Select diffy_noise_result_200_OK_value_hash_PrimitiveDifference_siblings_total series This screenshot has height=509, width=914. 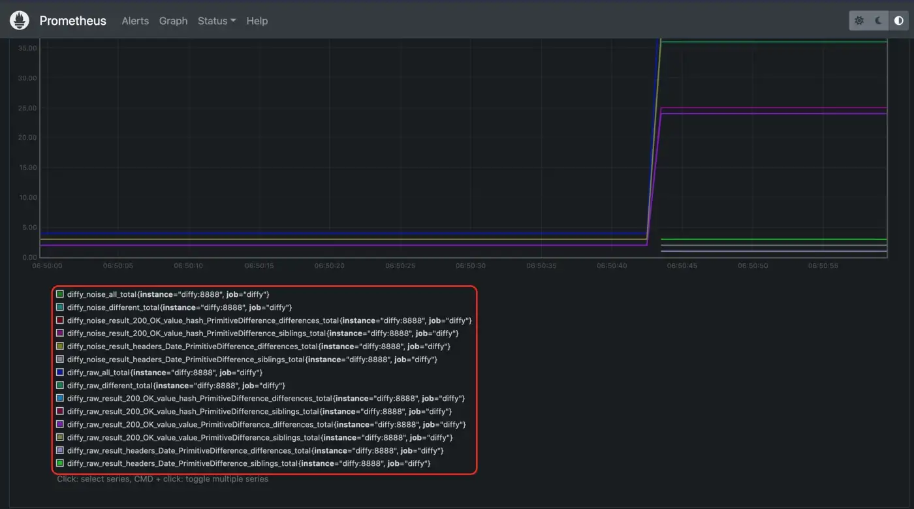click(262, 333)
